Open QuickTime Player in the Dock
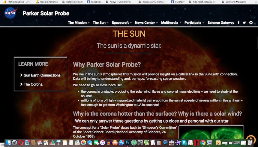Image resolution: width=258 pixels, height=147 pixels. tap(165, 142)
